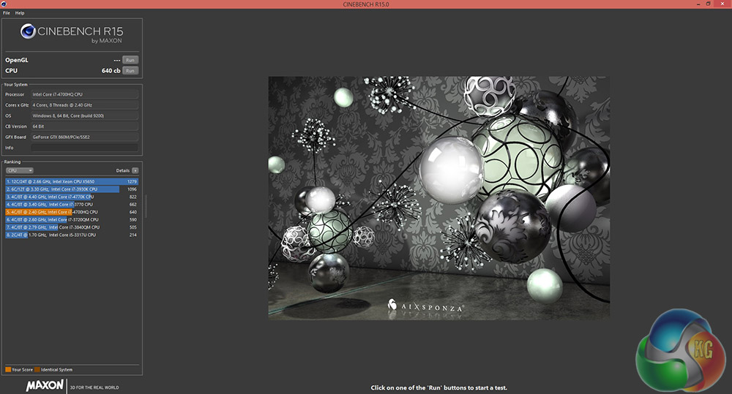Click the Cinebench app icon in title bar
Viewport: 732px width, 394px height.
[4, 4]
